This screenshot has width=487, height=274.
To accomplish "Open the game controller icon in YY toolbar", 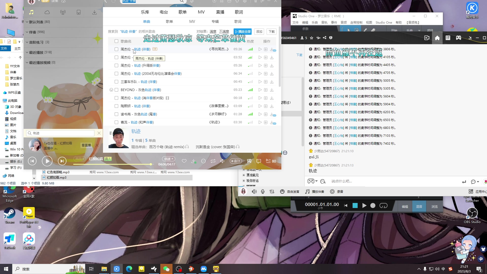I will [x=459, y=38].
